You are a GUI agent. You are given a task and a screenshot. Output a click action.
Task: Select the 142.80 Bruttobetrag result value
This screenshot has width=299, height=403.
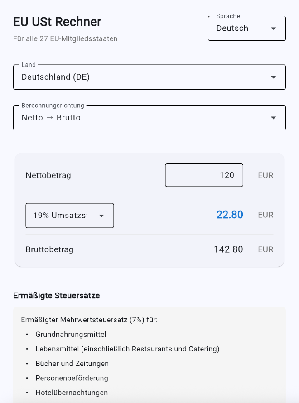point(228,249)
